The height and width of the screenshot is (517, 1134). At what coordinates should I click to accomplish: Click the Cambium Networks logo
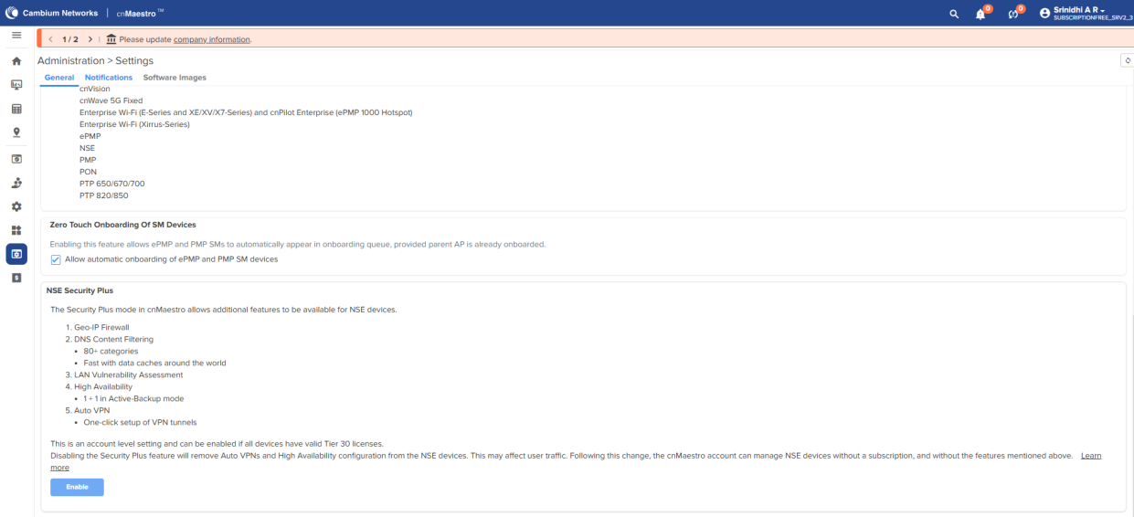[51, 13]
